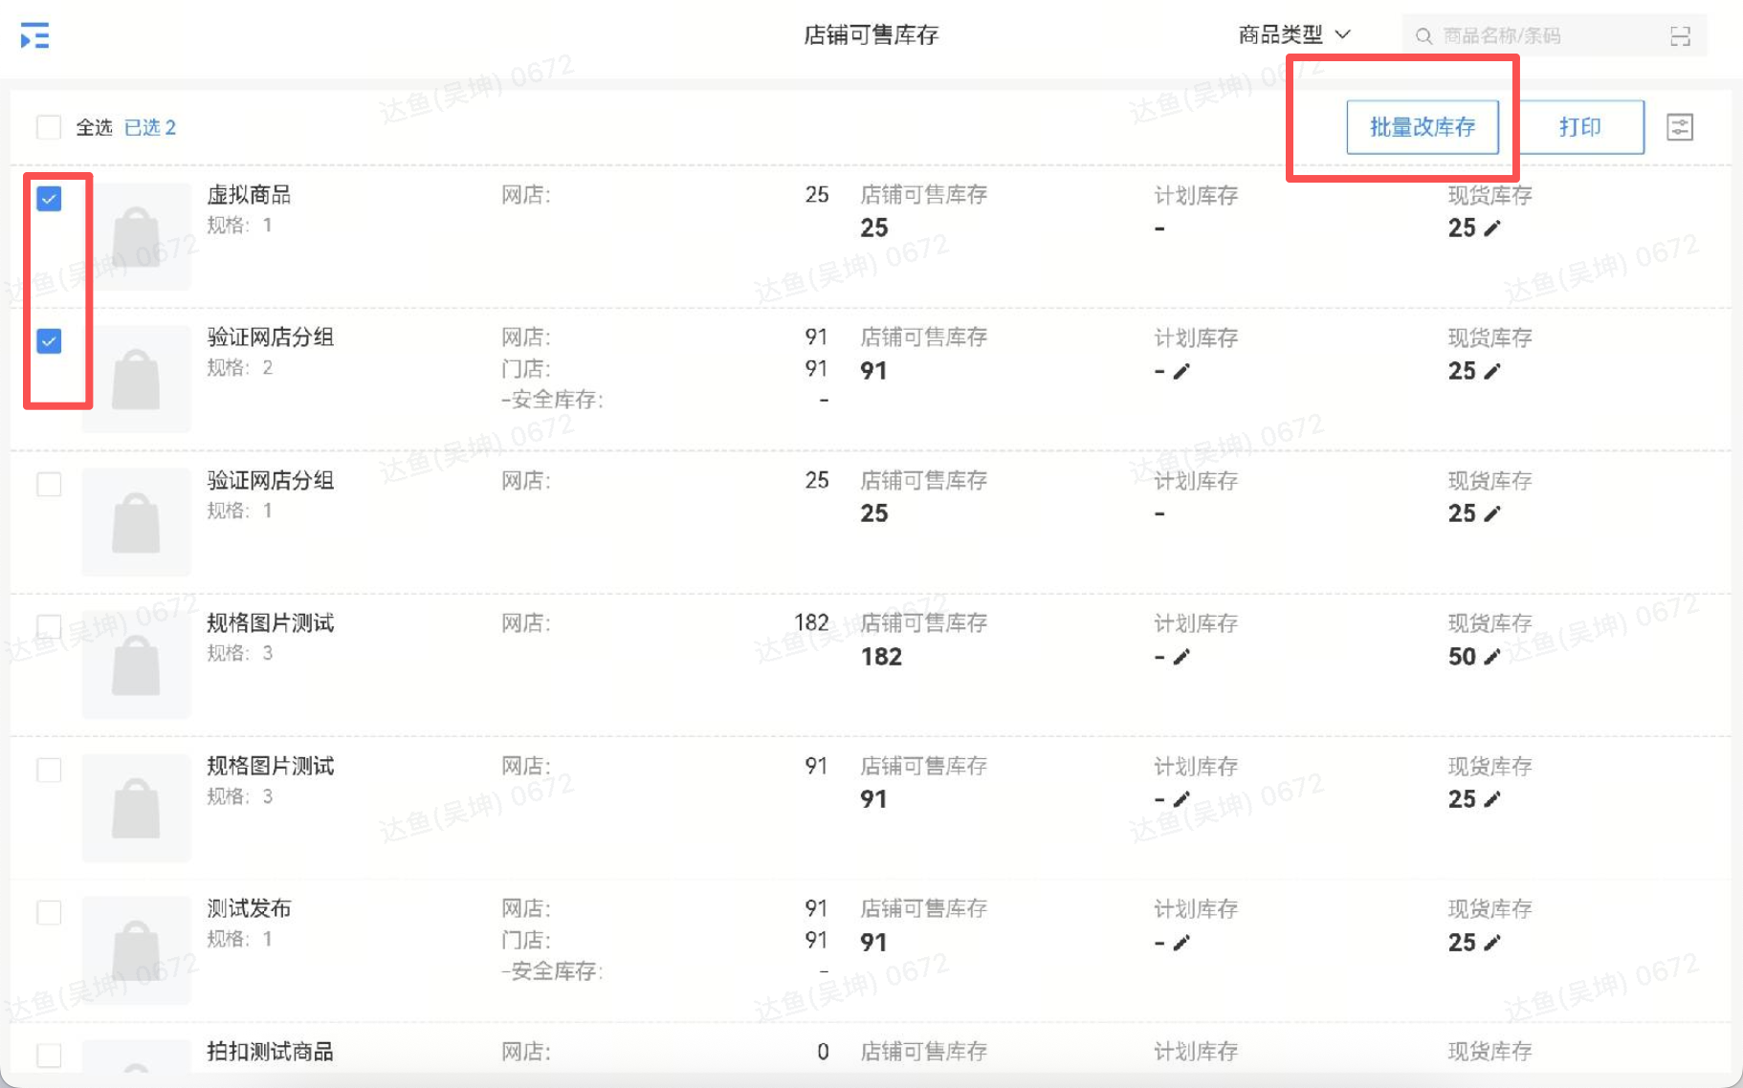Screen dimensions: 1743x1088
Task: Click the 批量改库存 button
Action: (1422, 127)
